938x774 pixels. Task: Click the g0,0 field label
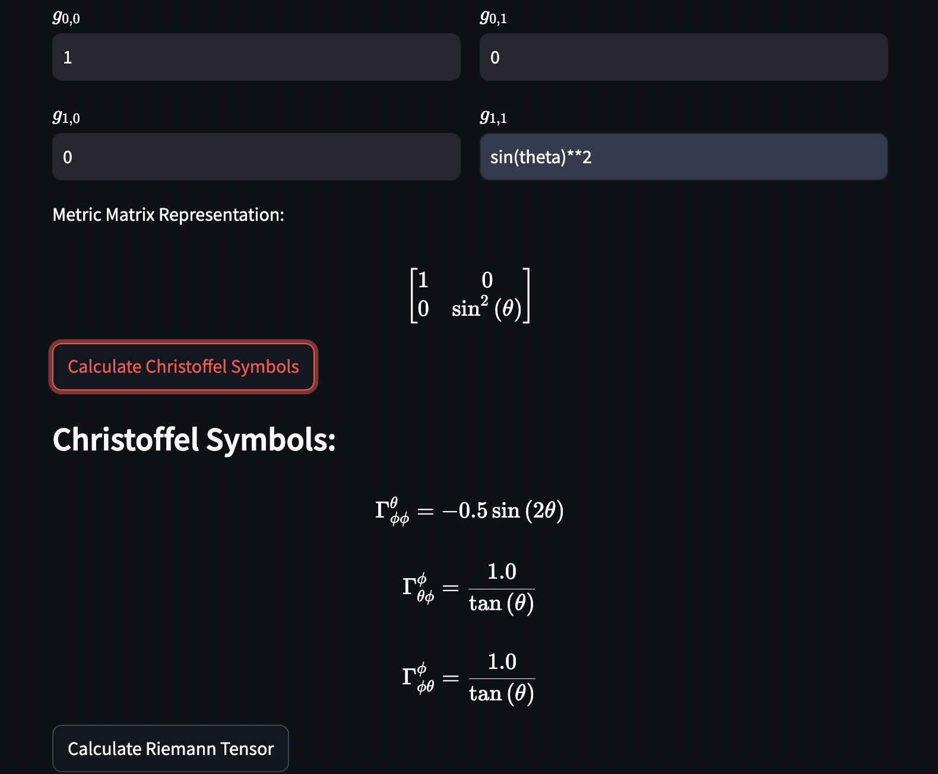[66, 17]
